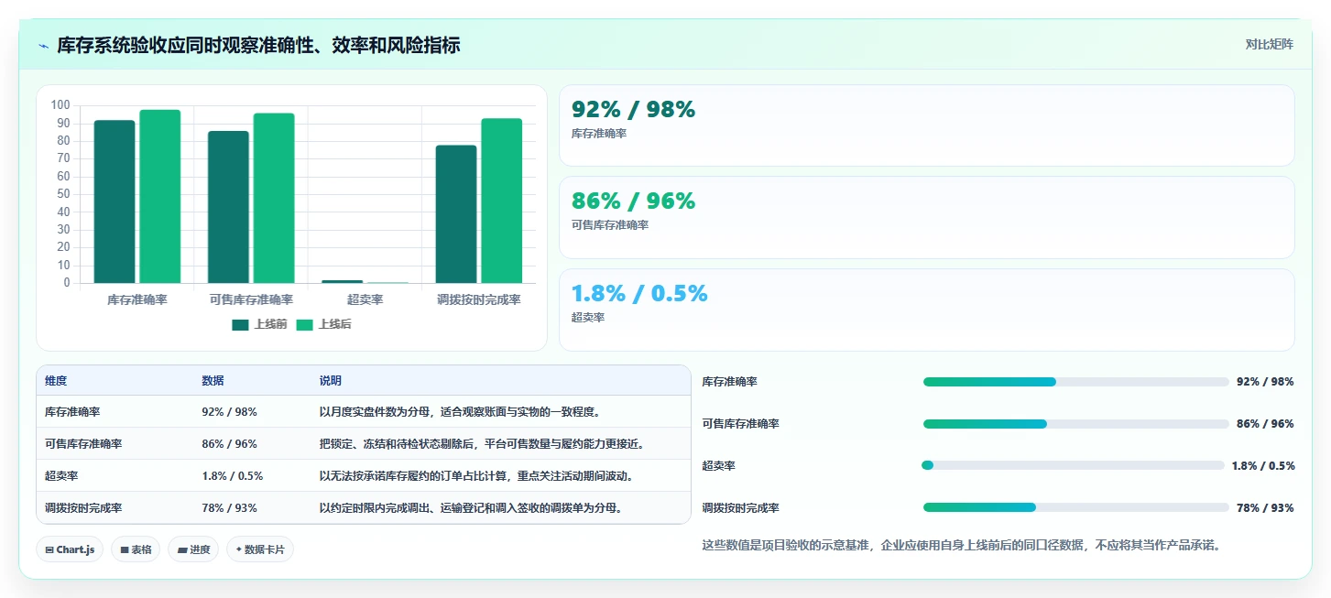Screen dimensions: 1331x598
Task: Select the 可售库存准确率 table row name
Action: point(83,444)
